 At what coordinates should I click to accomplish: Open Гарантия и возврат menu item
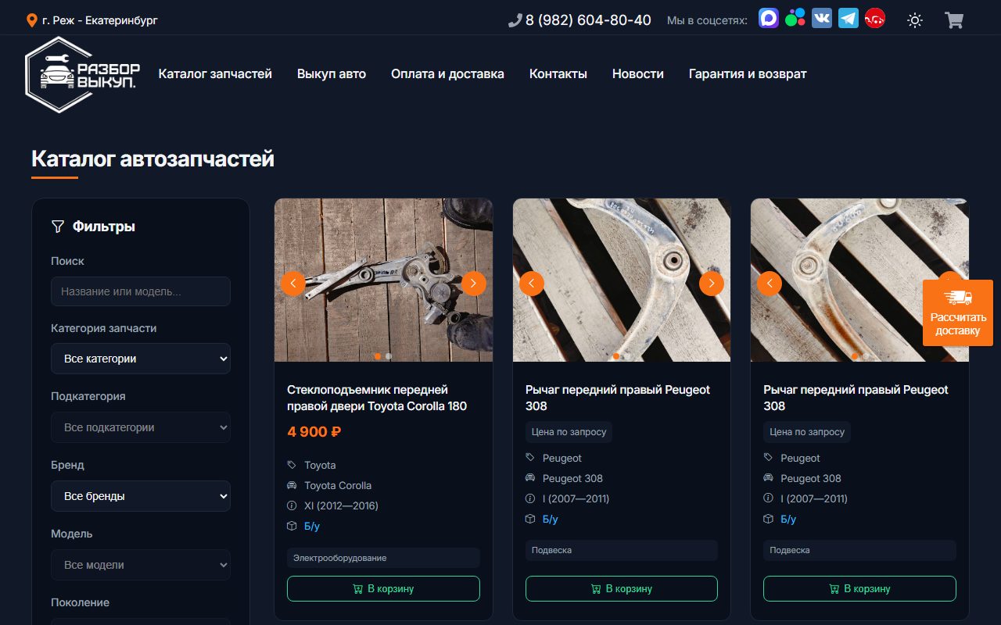[748, 74]
